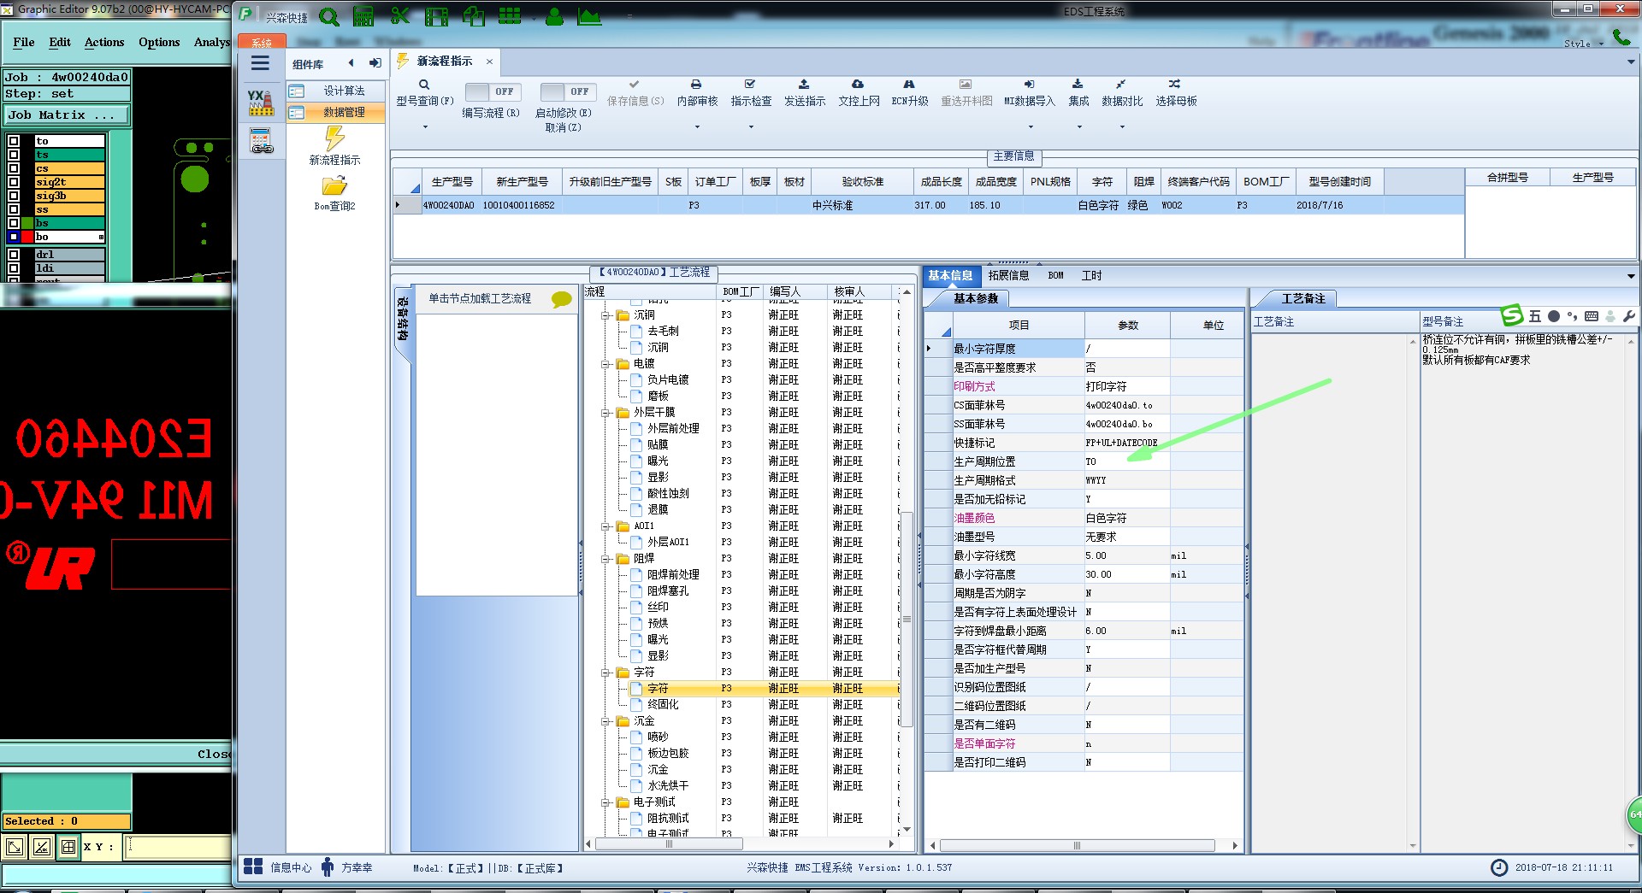
Task: Click the 组件库 login arrow icon
Action: [x=375, y=63]
